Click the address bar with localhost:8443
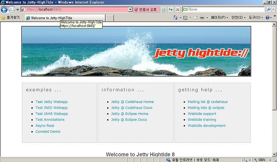The width and height of the screenshot is (277, 162). [75, 9]
